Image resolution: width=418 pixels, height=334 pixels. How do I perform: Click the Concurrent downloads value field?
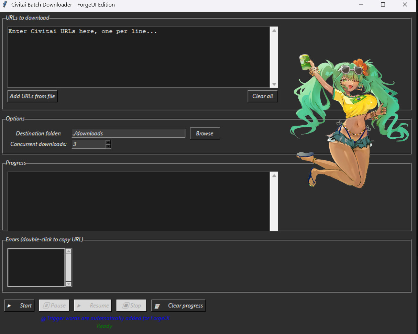(x=88, y=144)
